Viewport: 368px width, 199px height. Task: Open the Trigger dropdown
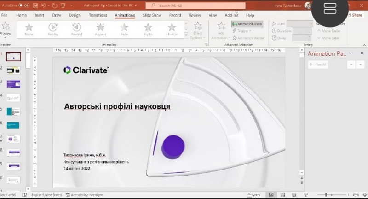244,31
